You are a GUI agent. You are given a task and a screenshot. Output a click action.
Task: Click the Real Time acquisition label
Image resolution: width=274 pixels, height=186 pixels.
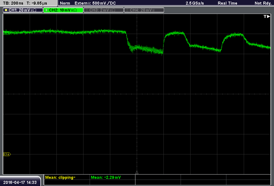[227, 3]
